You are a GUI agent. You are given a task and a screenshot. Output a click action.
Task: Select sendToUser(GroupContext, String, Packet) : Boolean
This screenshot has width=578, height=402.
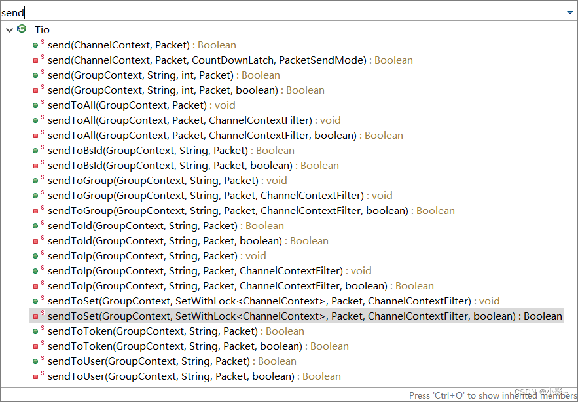click(x=172, y=361)
